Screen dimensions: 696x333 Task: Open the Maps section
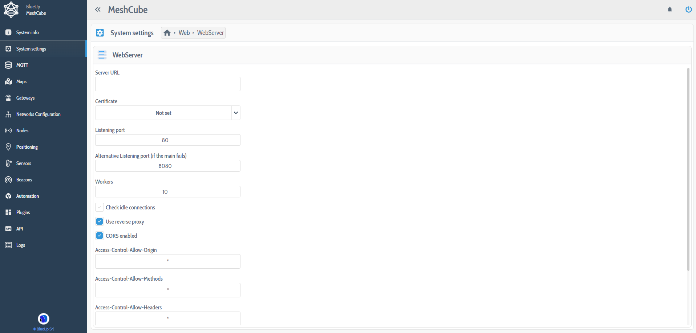point(8,81)
